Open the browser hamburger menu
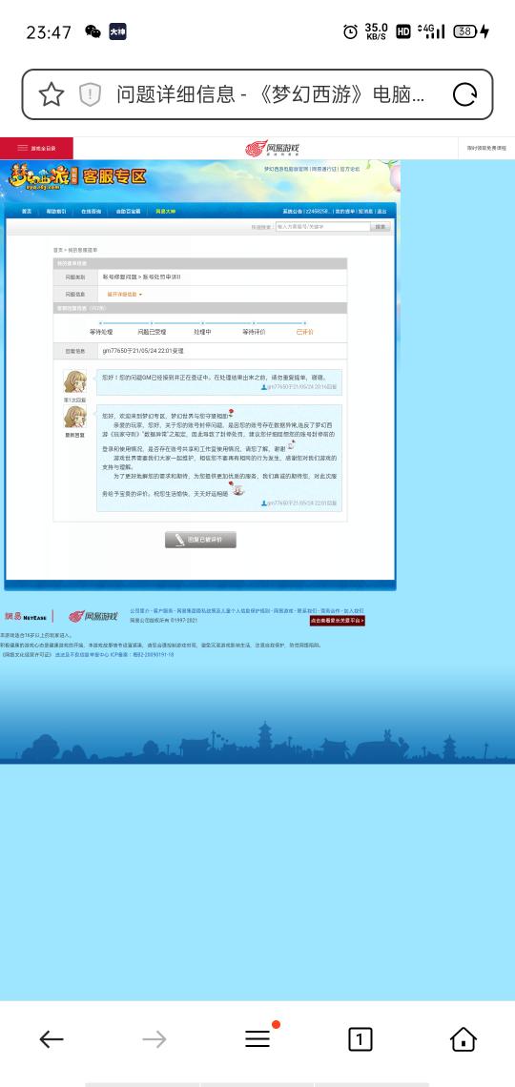515x1087 pixels. (x=257, y=1037)
